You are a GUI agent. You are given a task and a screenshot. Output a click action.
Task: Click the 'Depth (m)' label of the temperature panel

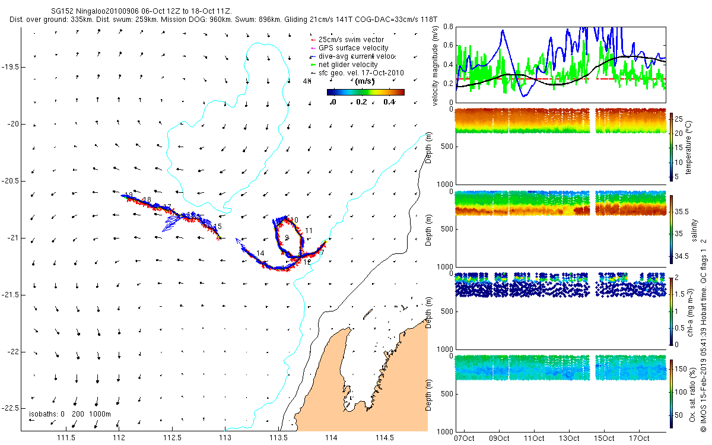tap(429, 148)
